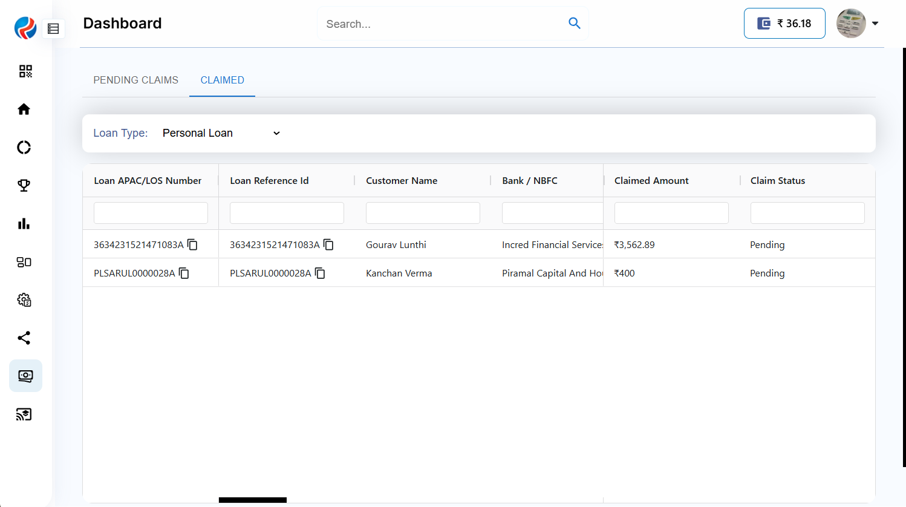The height and width of the screenshot is (507, 906).
Task: Toggle the sidebar menu list icon
Action: click(x=53, y=28)
